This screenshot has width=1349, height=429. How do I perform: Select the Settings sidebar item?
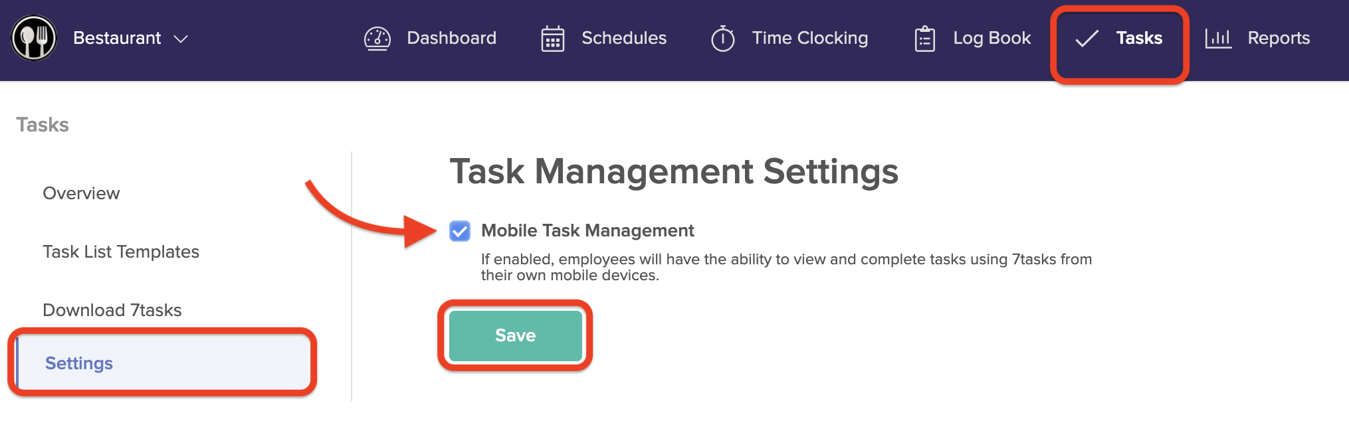79,363
